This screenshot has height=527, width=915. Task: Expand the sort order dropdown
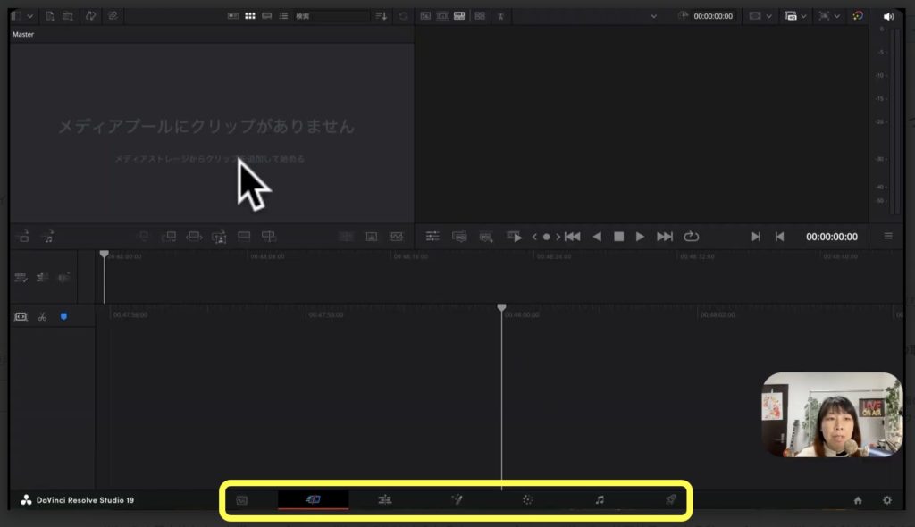point(382,15)
